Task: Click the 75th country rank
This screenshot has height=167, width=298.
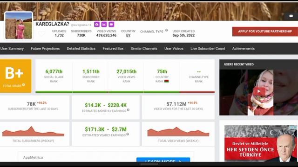Action: 162,71
